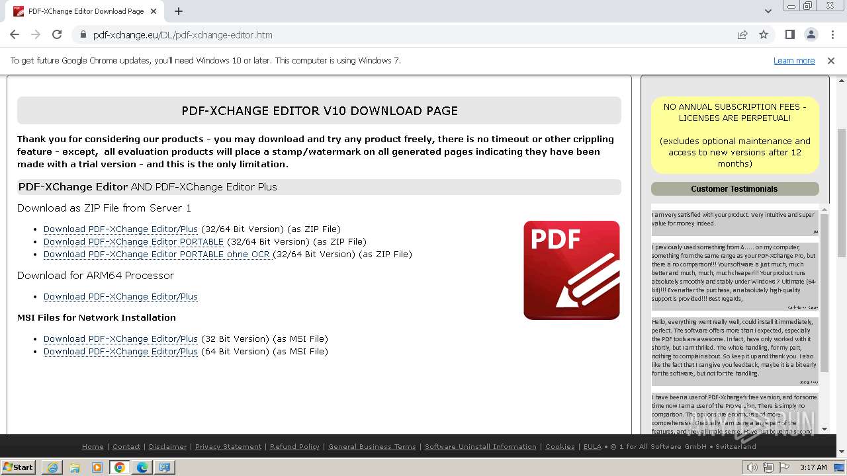Reload the current page
The width and height of the screenshot is (847, 476).
click(57, 34)
